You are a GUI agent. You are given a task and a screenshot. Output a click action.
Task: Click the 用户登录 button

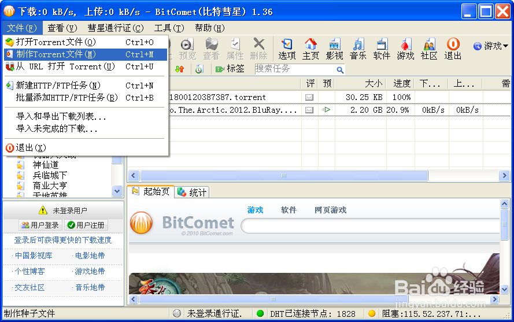pos(40,225)
